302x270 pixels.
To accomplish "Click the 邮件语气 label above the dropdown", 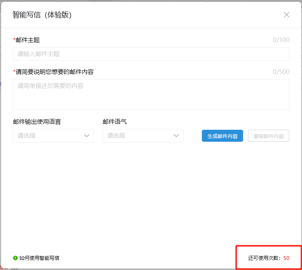I will (x=115, y=122).
